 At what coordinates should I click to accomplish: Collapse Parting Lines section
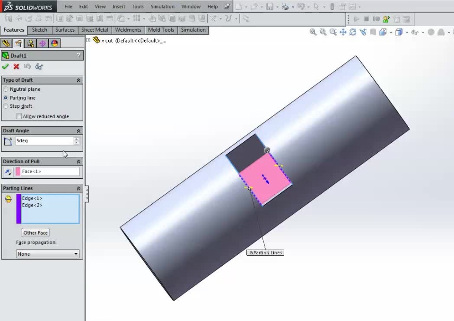(x=79, y=189)
